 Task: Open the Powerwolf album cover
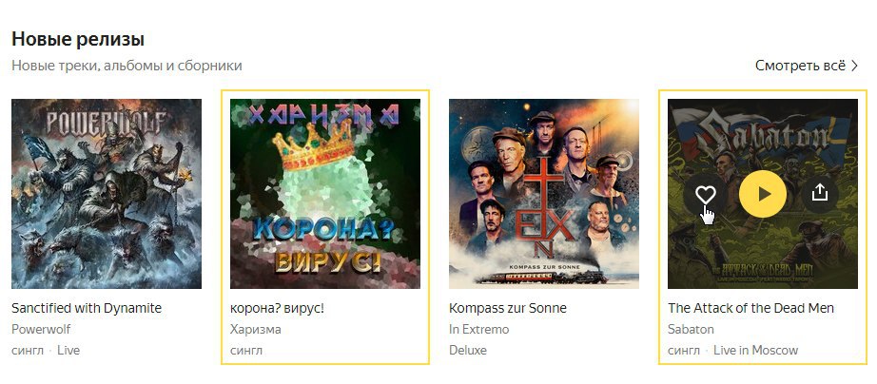107,194
